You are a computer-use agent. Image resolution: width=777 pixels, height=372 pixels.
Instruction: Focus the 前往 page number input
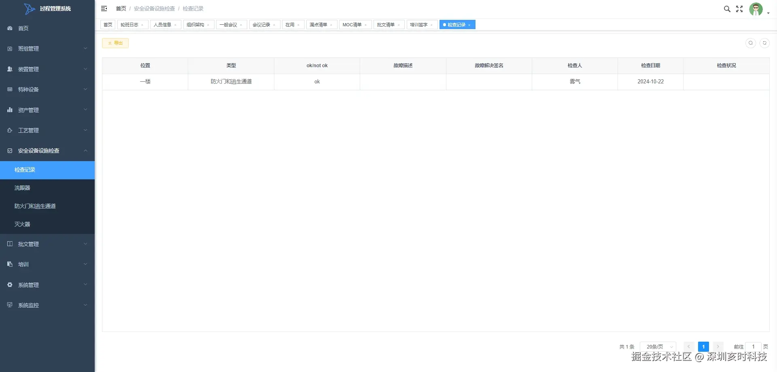[753, 347]
